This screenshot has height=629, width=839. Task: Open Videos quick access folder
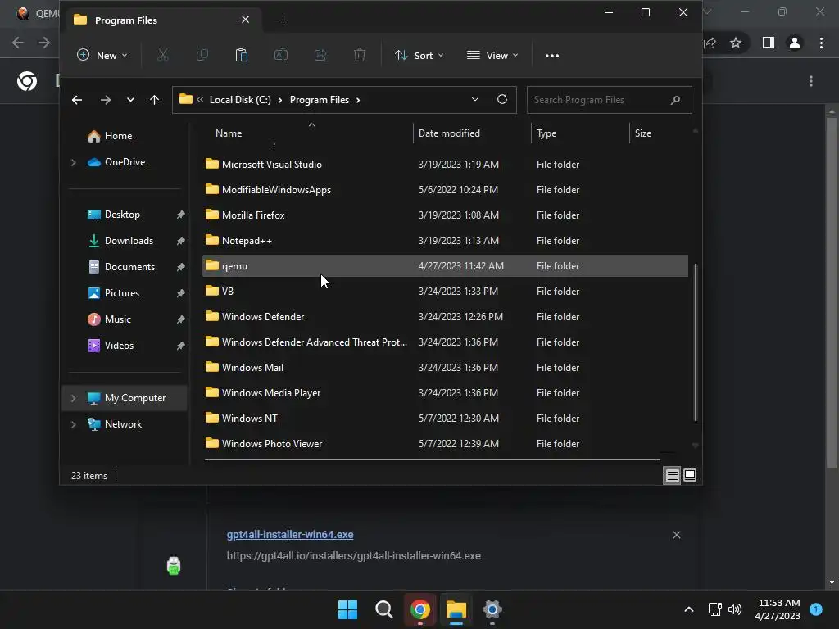[111, 346]
